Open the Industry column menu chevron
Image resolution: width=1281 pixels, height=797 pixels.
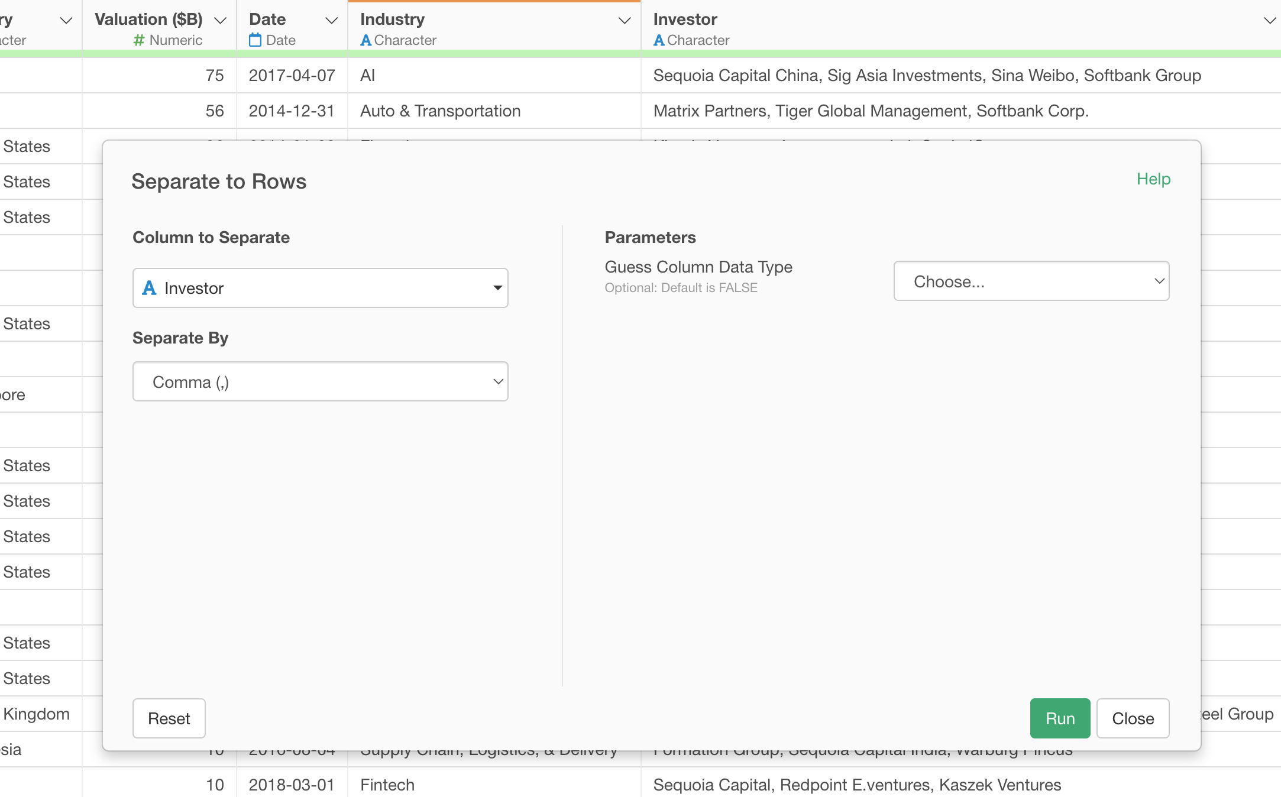point(624,21)
